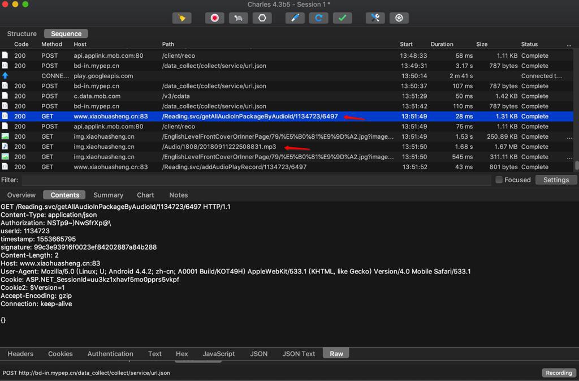The height and width of the screenshot is (381, 579).
Task: Click the broom clear session icon
Action: click(x=182, y=18)
